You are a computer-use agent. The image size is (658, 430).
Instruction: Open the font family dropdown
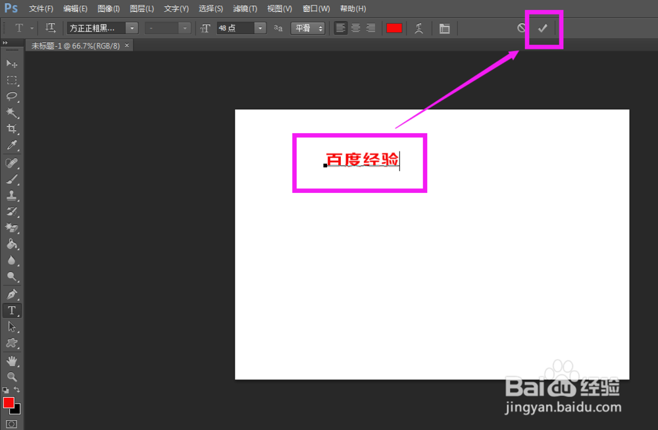(131, 28)
